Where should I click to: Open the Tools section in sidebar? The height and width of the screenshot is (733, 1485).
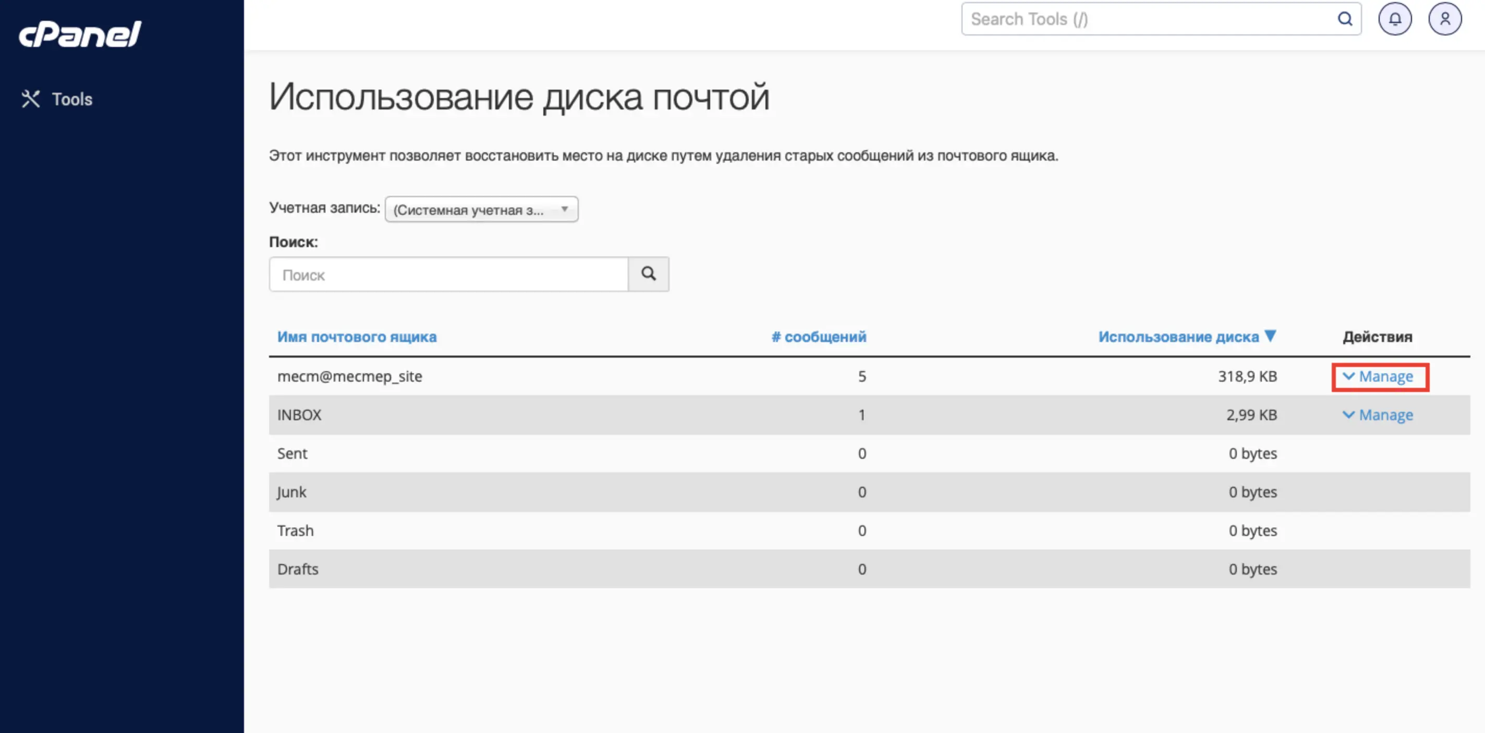(71, 99)
